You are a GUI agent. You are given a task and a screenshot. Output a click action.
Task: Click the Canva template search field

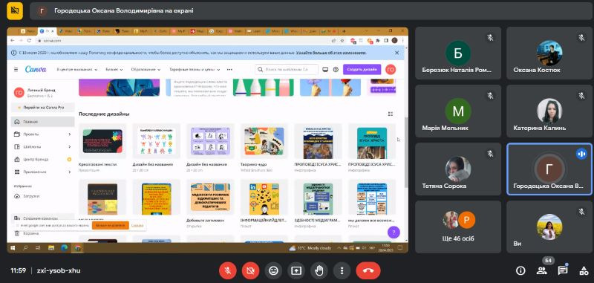tap(287, 69)
